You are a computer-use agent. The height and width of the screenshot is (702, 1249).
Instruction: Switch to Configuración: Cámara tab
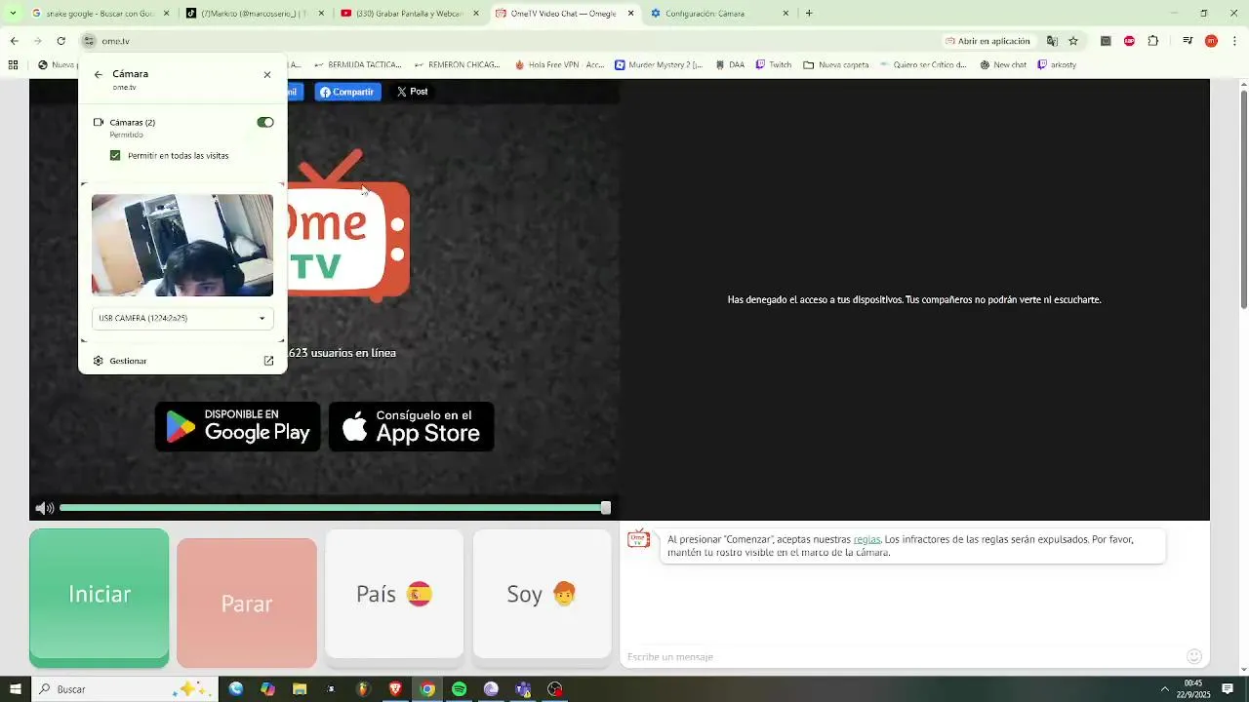719,14
